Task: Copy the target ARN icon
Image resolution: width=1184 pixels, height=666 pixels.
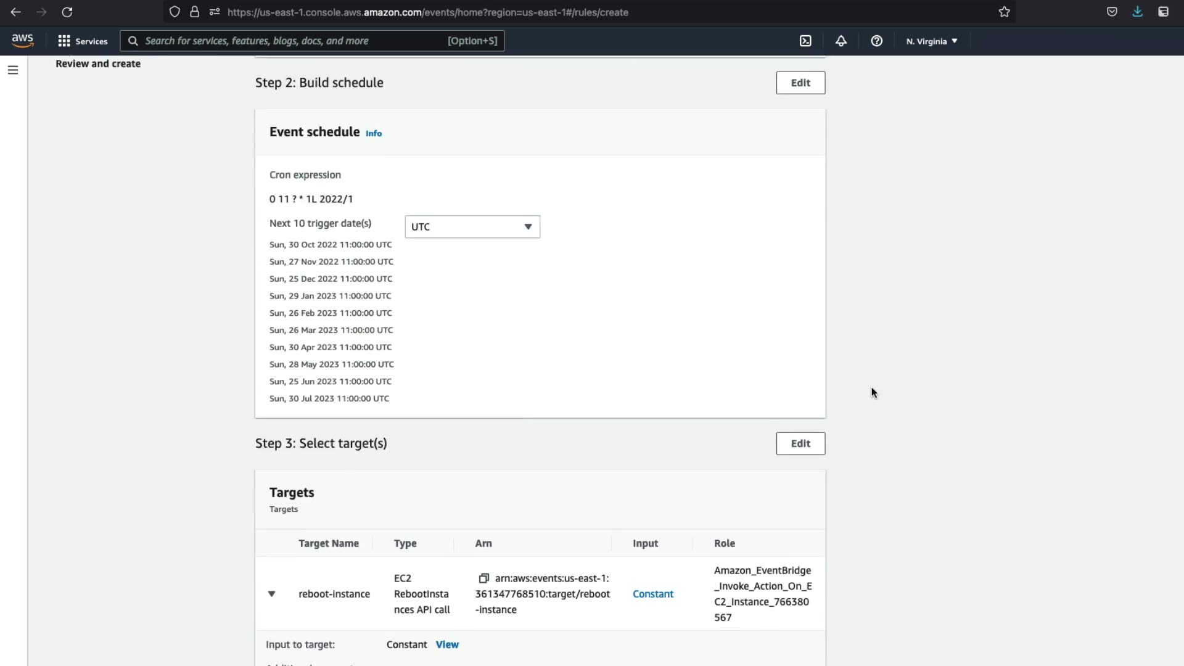Action: point(483,578)
